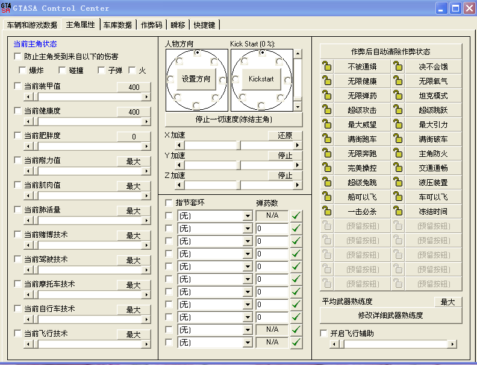The height and width of the screenshot is (365, 477).
Task: Click 还原 button next to X加速
Action: pyautogui.click(x=285, y=135)
